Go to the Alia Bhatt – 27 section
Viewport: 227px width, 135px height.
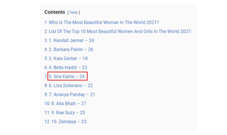(69, 104)
